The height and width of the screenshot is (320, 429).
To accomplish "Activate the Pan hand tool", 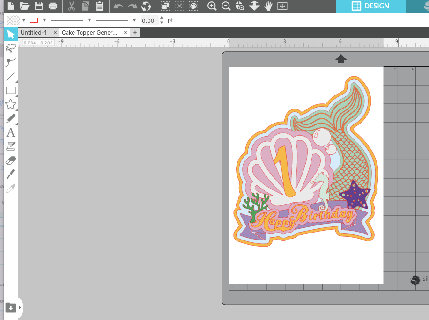I will tap(268, 6).
